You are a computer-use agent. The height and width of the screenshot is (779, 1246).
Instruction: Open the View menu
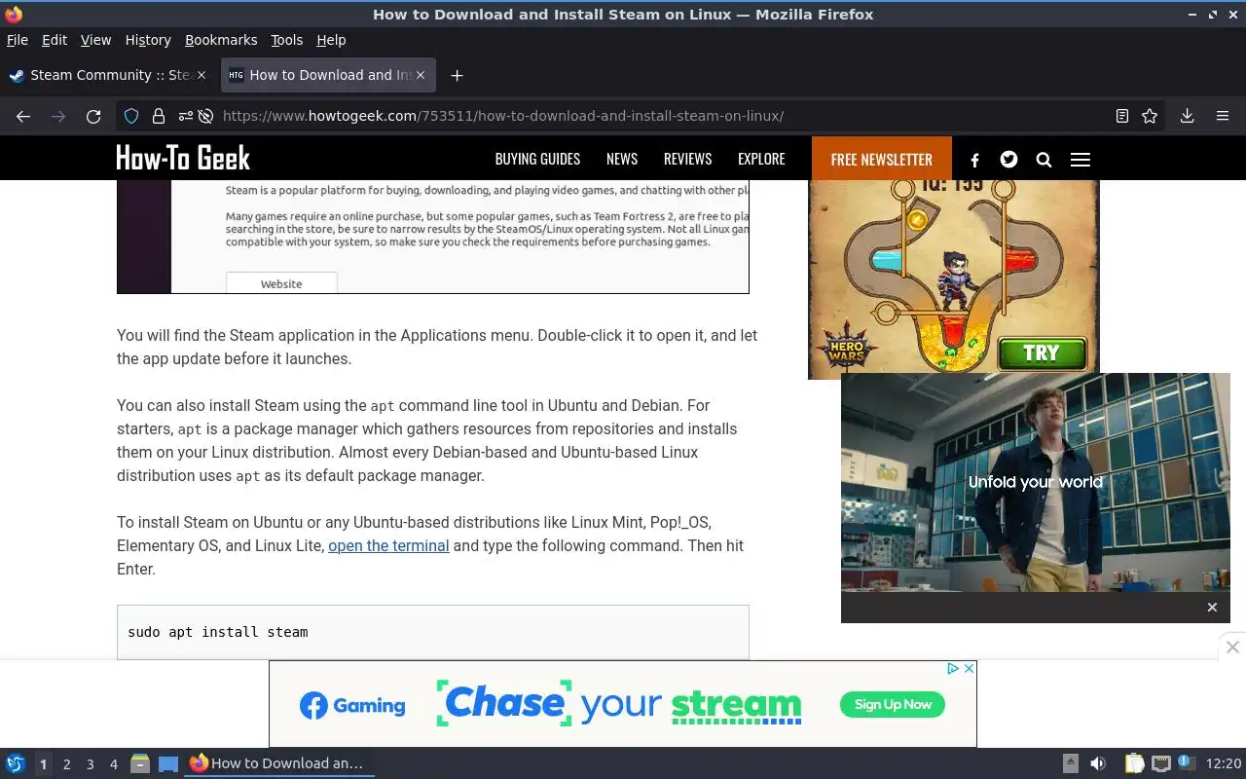click(x=95, y=40)
